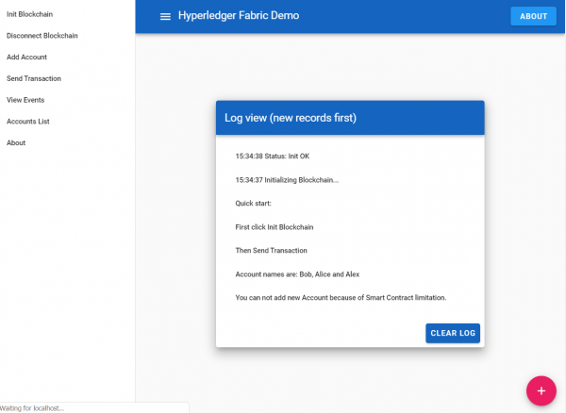The image size is (566, 413).
Task: Click the 'Quick start:' log line
Action: tap(253, 203)
